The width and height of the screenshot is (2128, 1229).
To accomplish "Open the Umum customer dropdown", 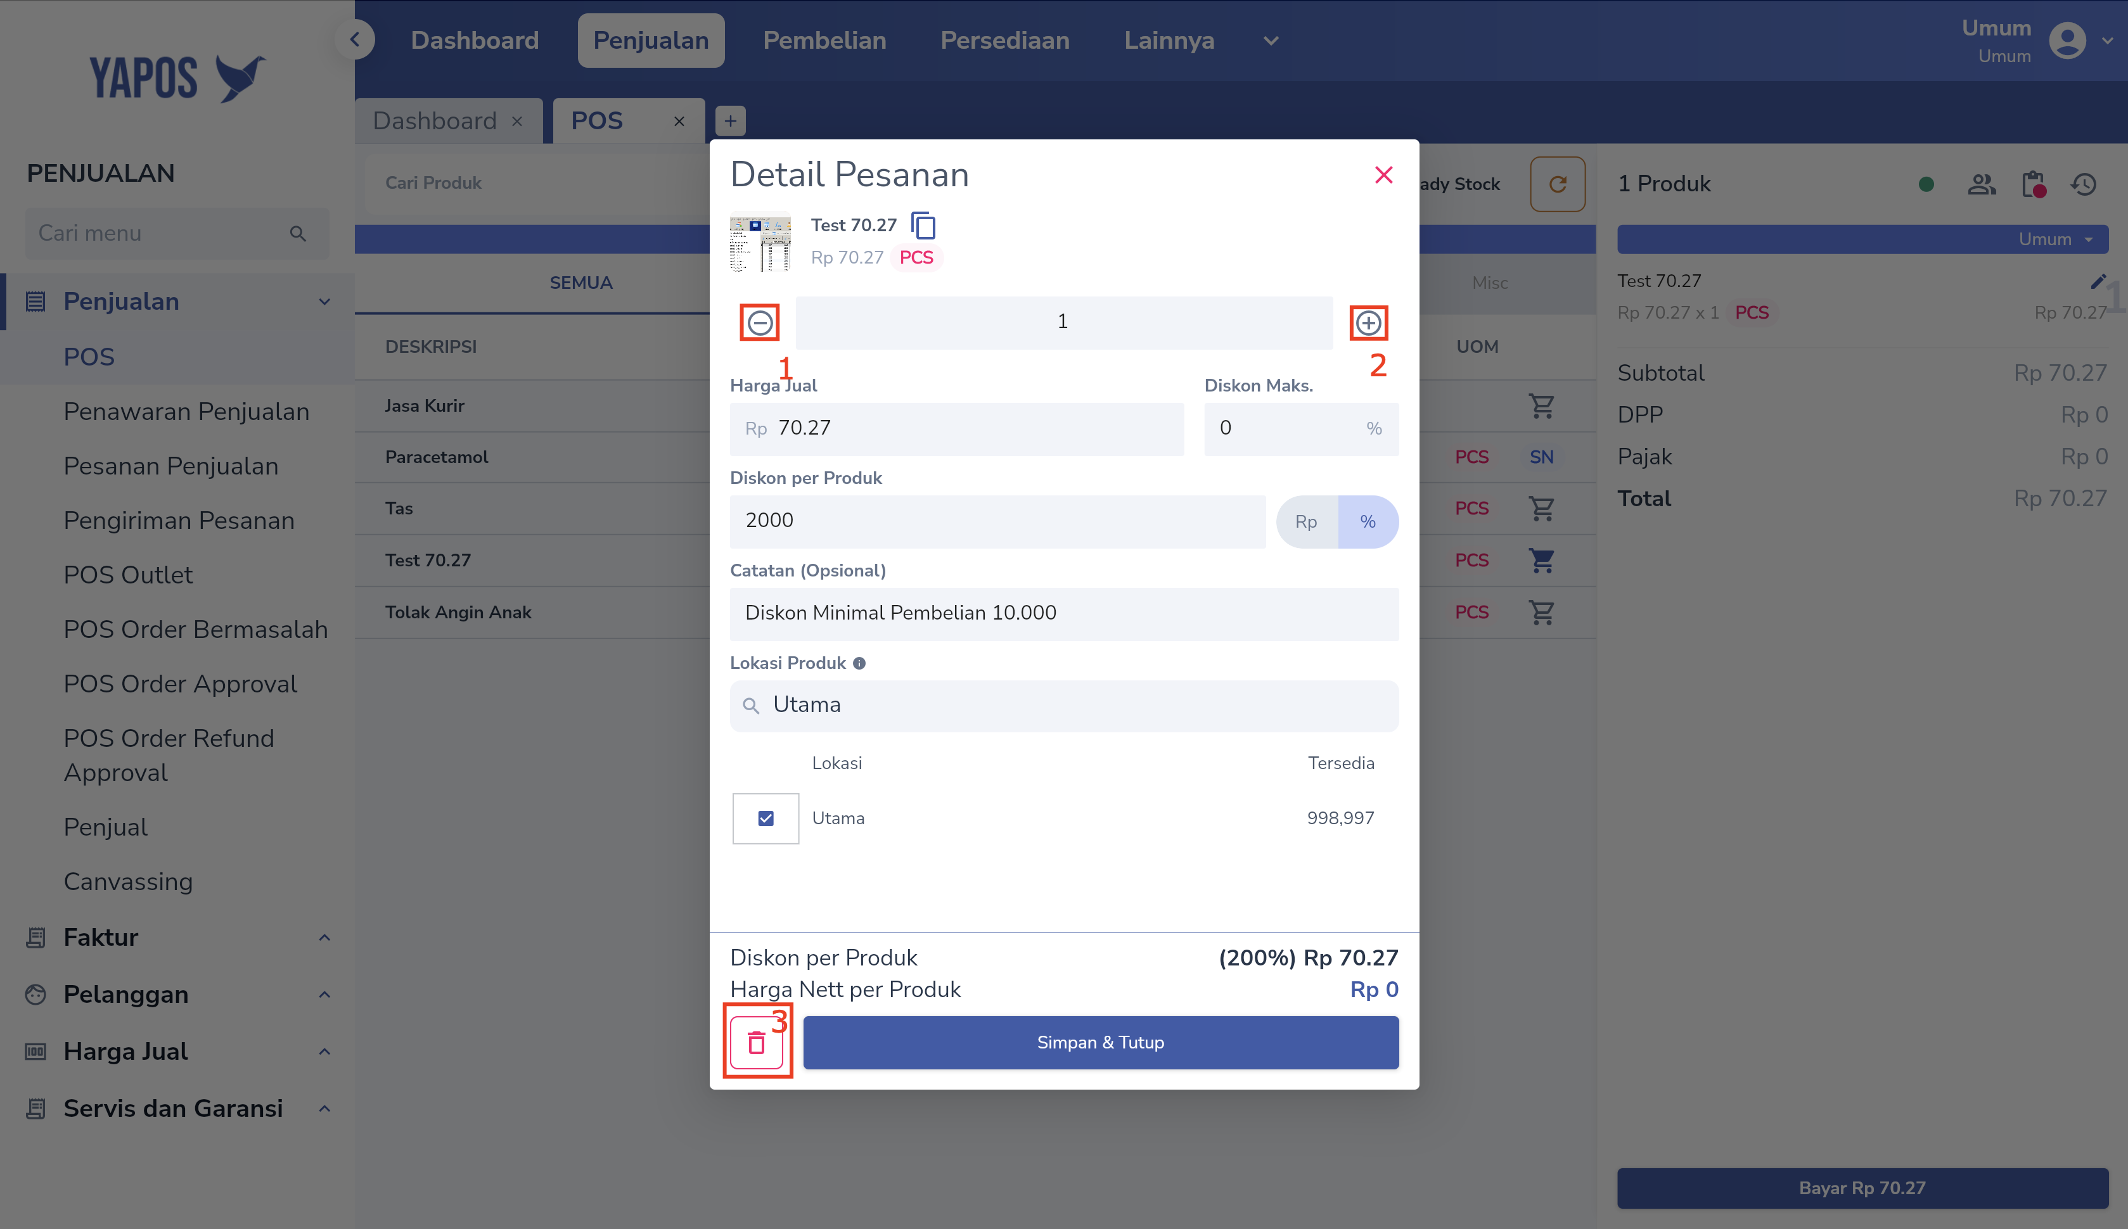I will pyautogui.click(x=2055, y=239).
